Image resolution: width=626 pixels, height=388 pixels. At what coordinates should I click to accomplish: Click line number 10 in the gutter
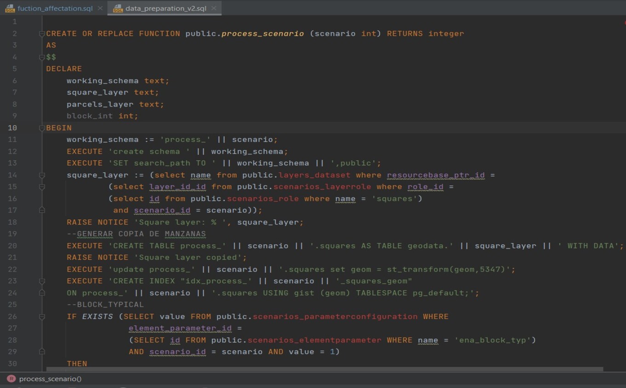12,128
